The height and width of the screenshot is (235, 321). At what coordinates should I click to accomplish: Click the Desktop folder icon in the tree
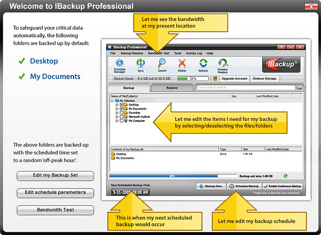(x=125, y=104)
